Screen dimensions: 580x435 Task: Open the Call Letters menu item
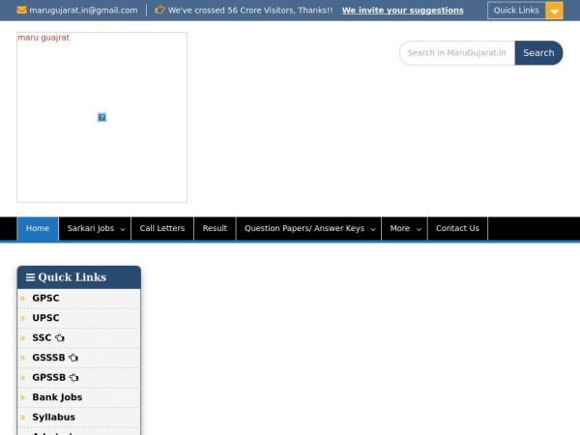[162, 228]
